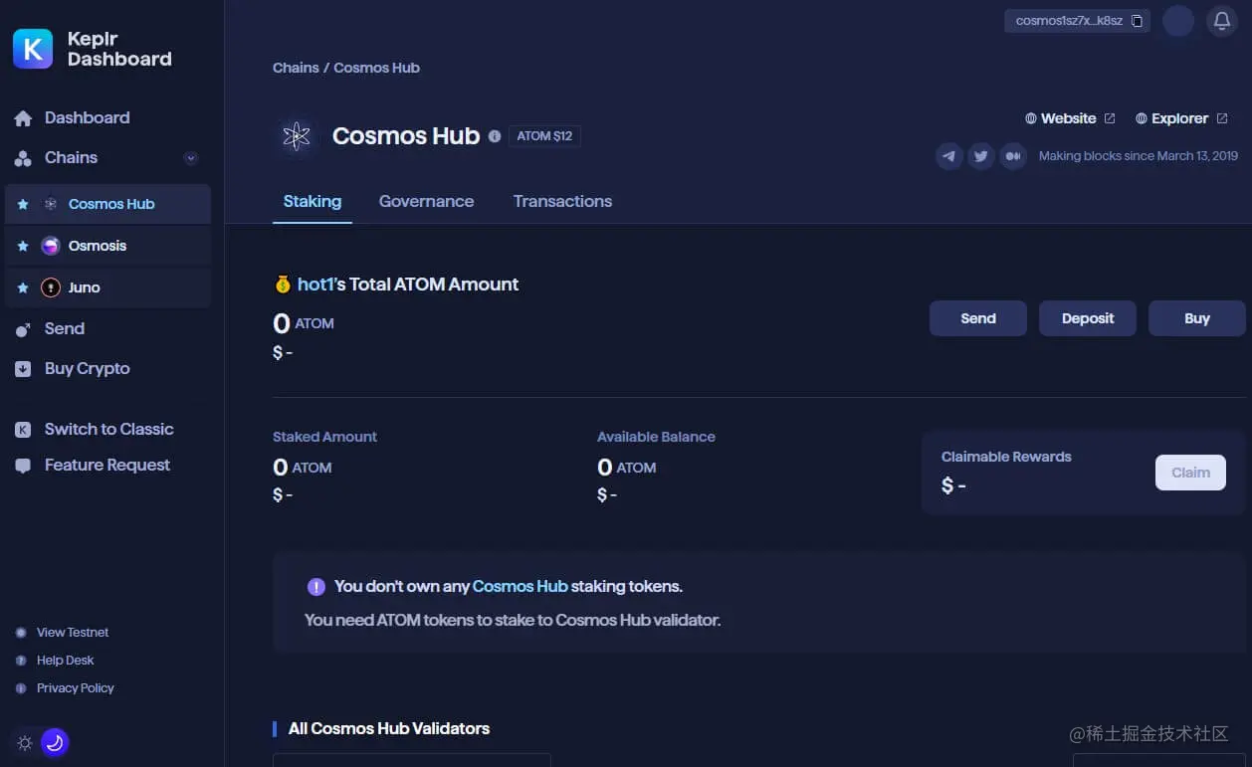1252x767 pixels.
Task: Open Switch to Classic option
Action: coord(95,429)
